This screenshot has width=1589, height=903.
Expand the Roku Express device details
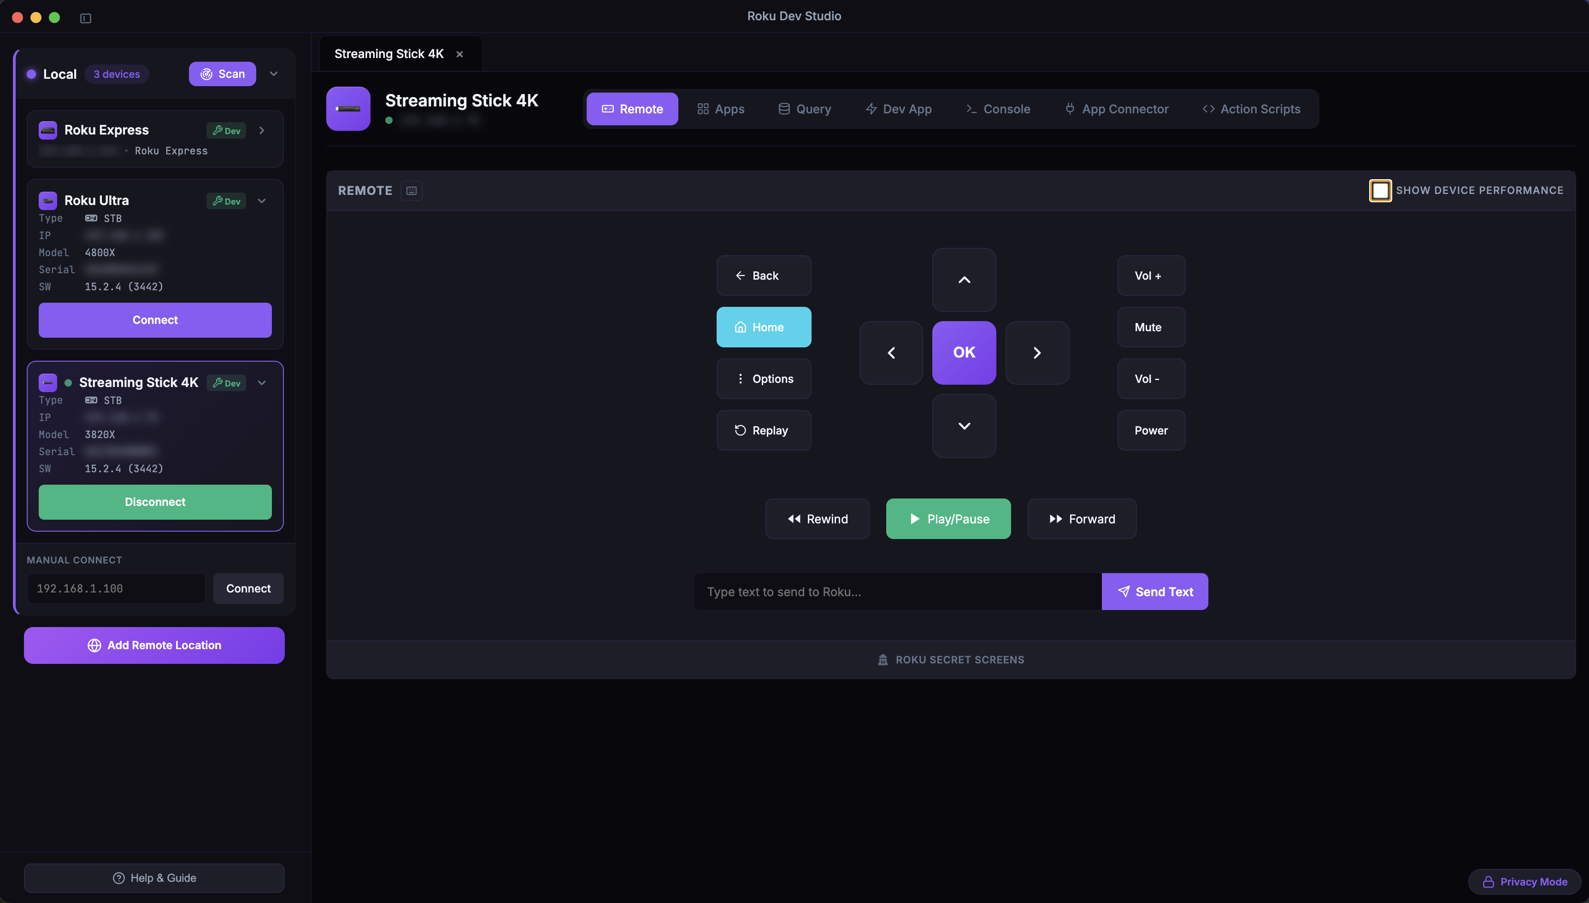point(262,130)
